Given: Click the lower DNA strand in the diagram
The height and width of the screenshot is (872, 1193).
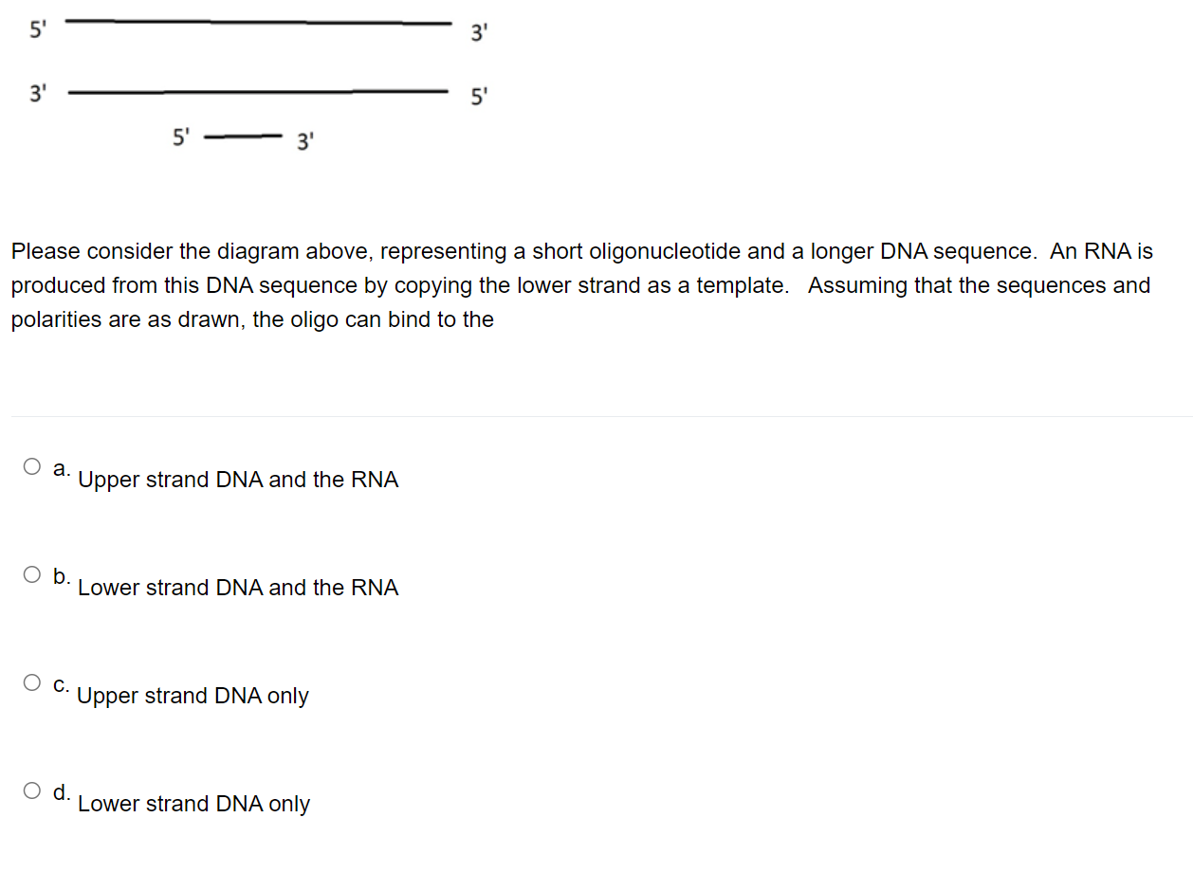Looking at the screenshot, I should [x=258, y=92].
